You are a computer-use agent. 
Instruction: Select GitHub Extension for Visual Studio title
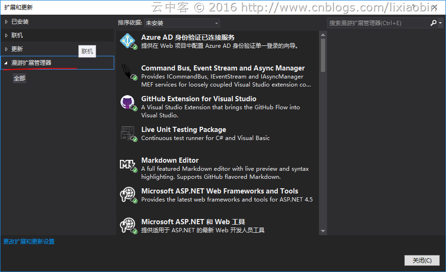coord(199,99)
